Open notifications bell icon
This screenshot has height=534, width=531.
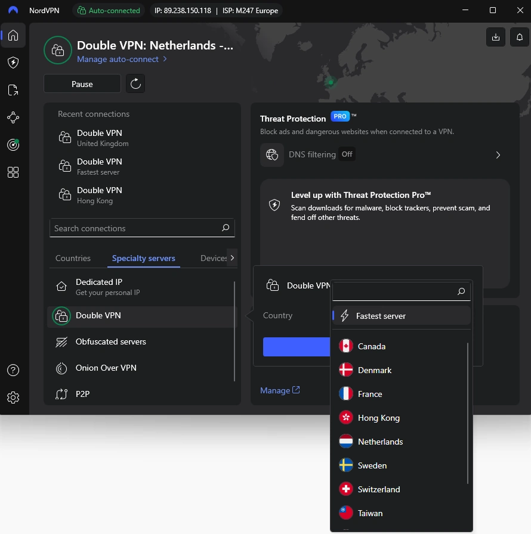pyautogui.click(x=519, y=37)
